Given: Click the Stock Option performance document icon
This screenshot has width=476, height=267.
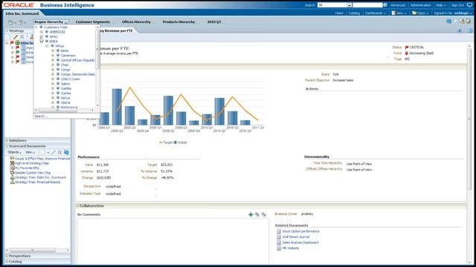Looking at the screenshot, I should click(x=279, y=231).
